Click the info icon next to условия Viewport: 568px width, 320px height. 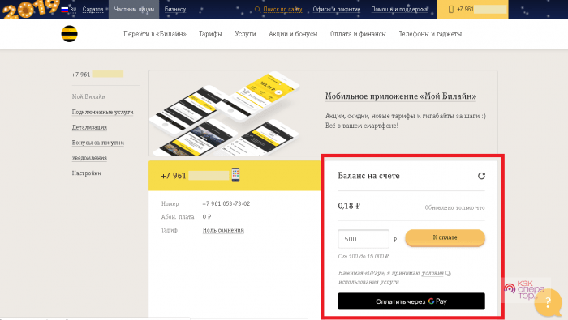(448, 273)
